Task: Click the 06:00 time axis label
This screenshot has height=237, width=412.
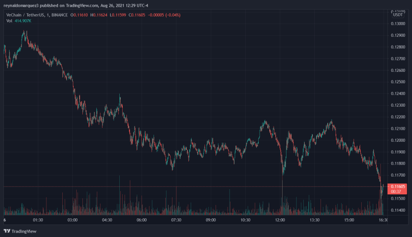Action: [x=142, y=220]
